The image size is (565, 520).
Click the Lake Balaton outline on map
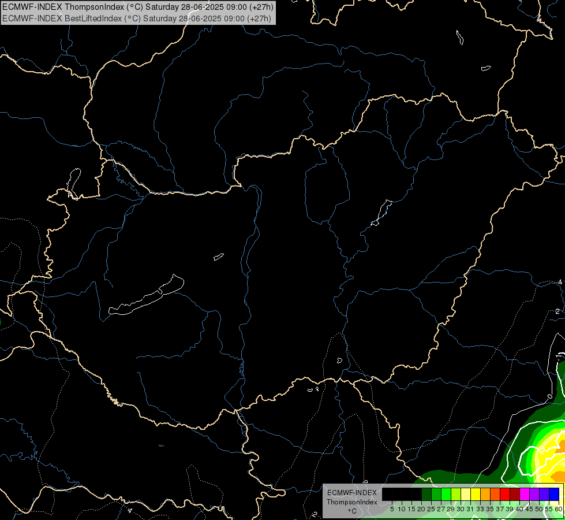[146, 296]
